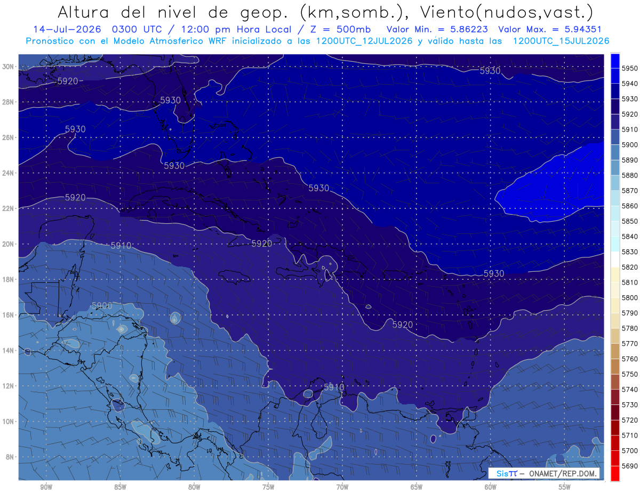
Task: Click the white swatch between 5820 and 5830
Action: (x=615, y=260)
